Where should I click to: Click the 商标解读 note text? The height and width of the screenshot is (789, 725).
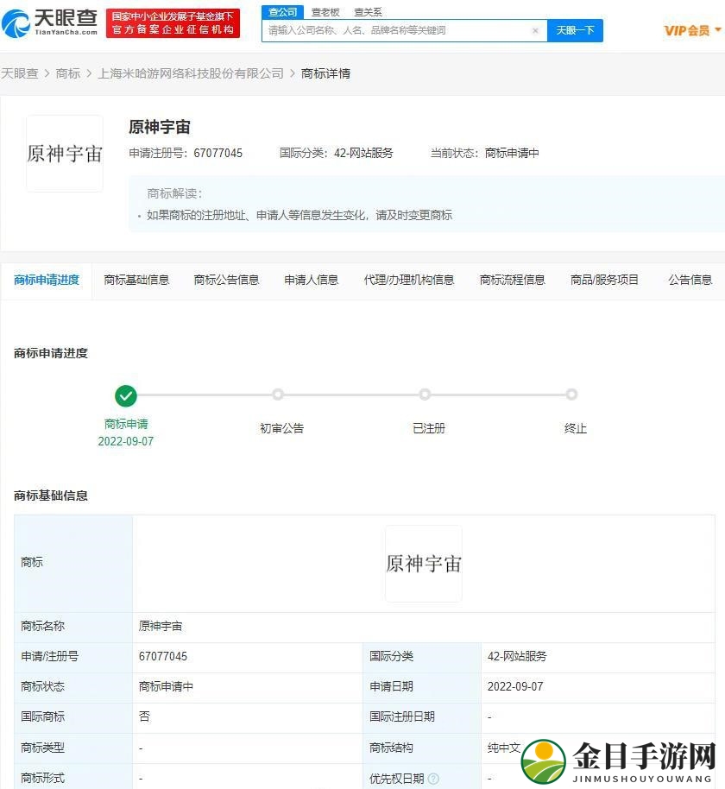299,215
